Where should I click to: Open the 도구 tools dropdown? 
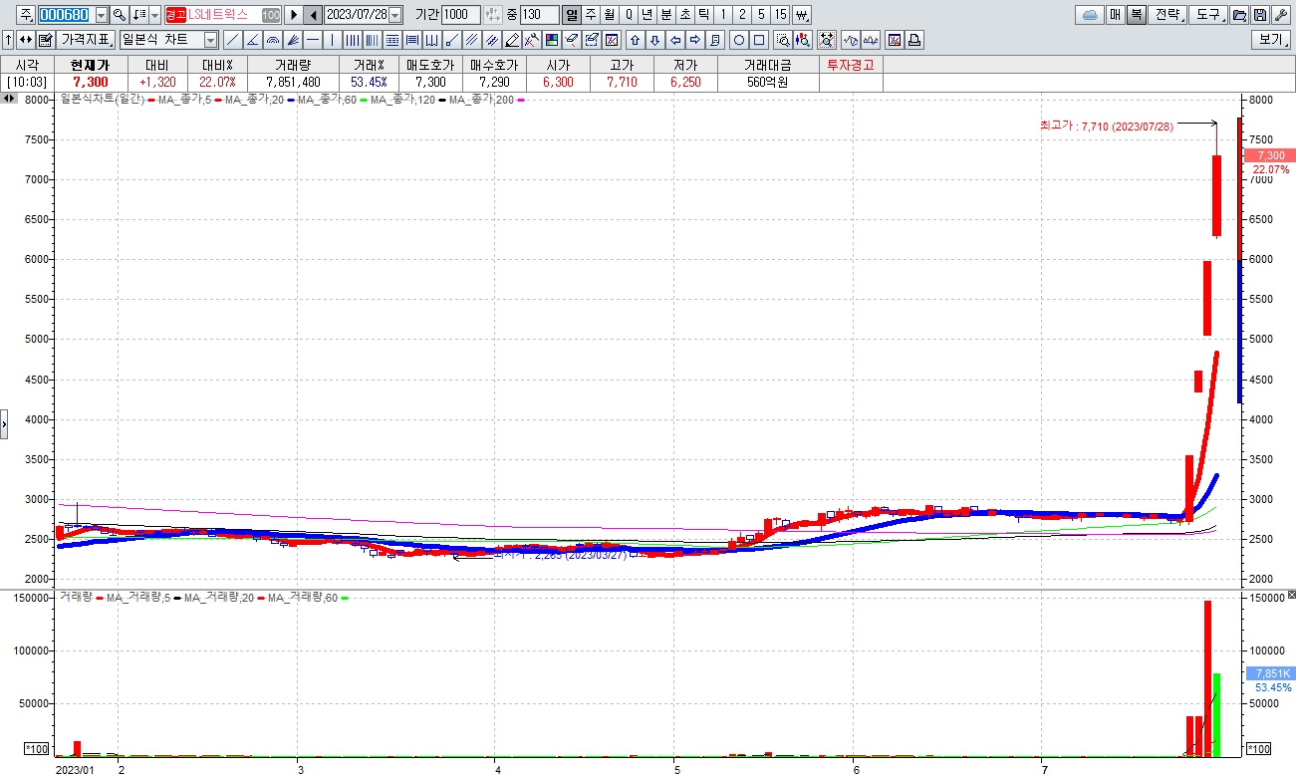click(1207, 15)
